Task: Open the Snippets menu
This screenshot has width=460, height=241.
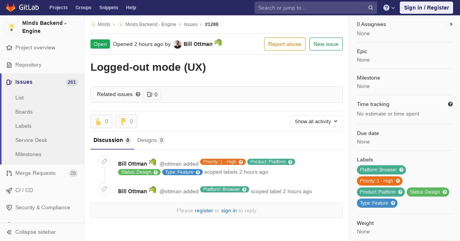Action: (x=108, y=8)
